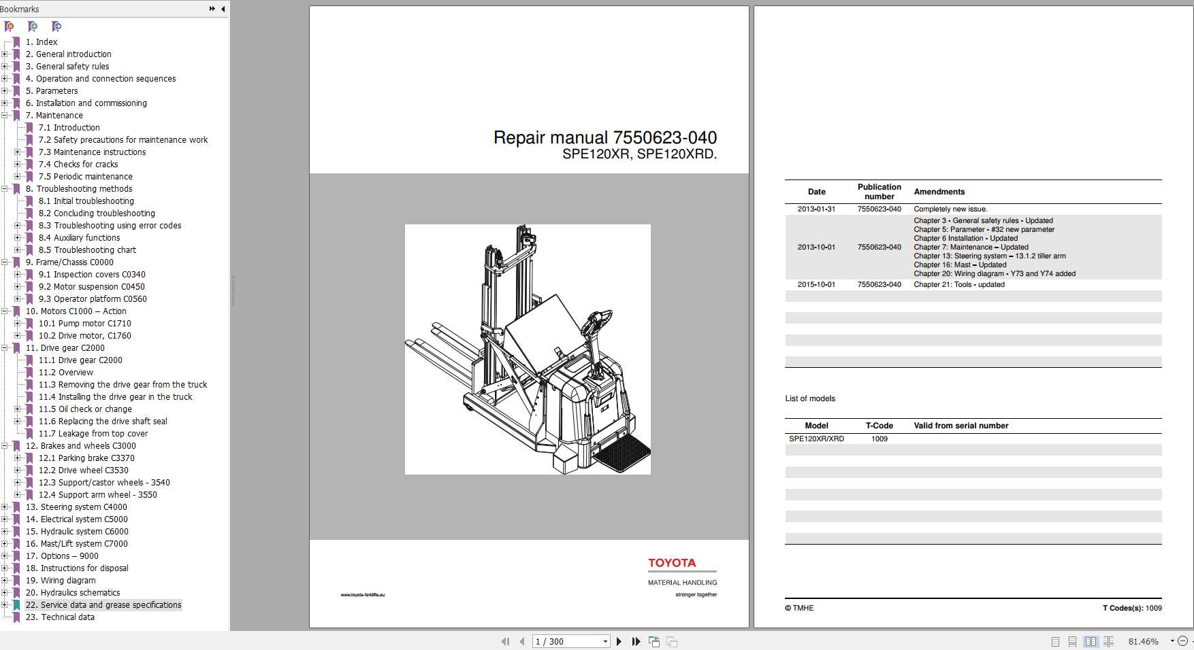Select the delete bookmark icon

(10, 27)
